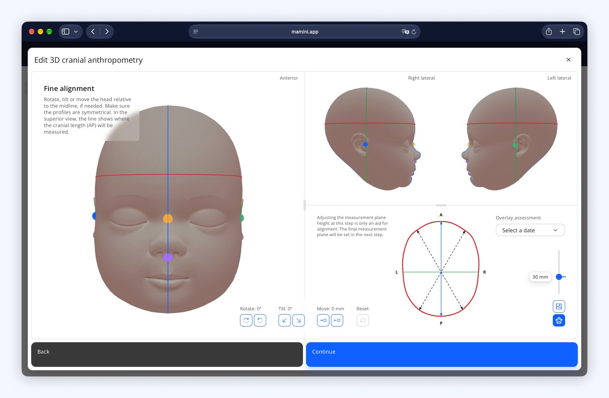
Task: Toggle the image texture view button
Action: 559,306
